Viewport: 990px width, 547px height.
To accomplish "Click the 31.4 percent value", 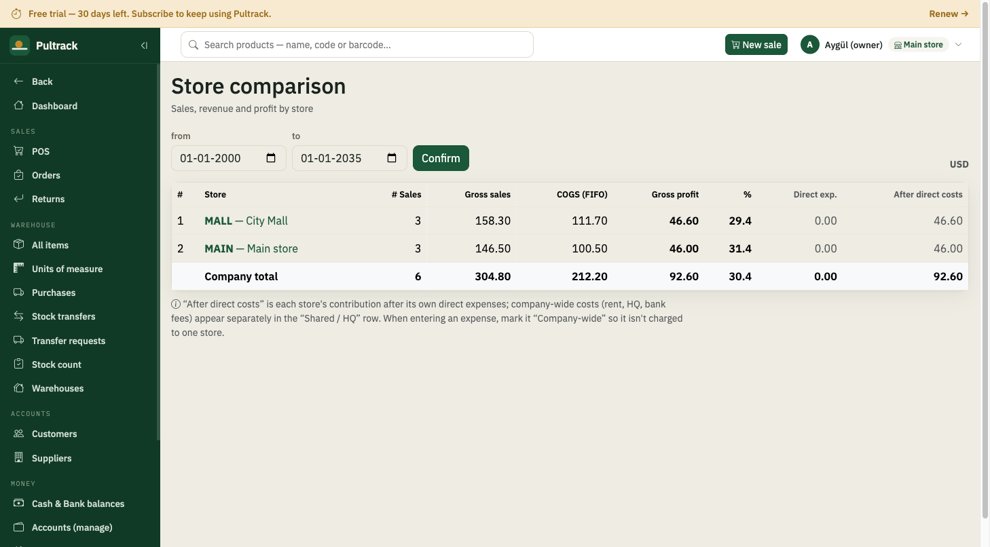I will point(740,248).
